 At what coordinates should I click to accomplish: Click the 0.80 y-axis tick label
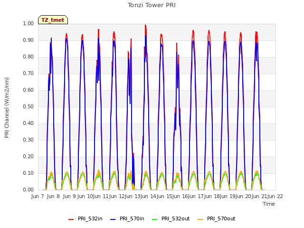pyautogui.click(x=28, y=57)
